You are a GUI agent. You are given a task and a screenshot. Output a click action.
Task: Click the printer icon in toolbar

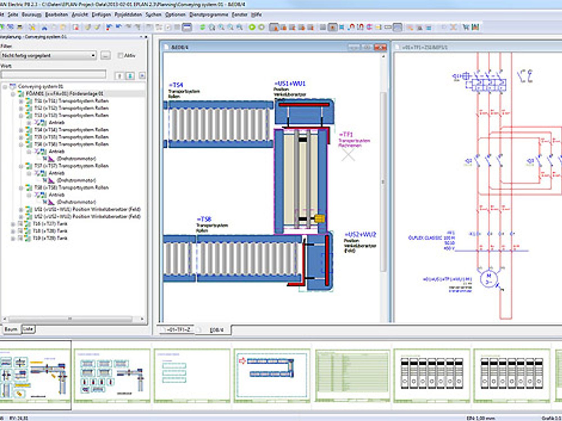(20, 27)
